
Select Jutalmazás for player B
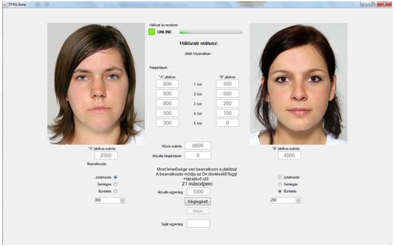click(x=279, y=177)
